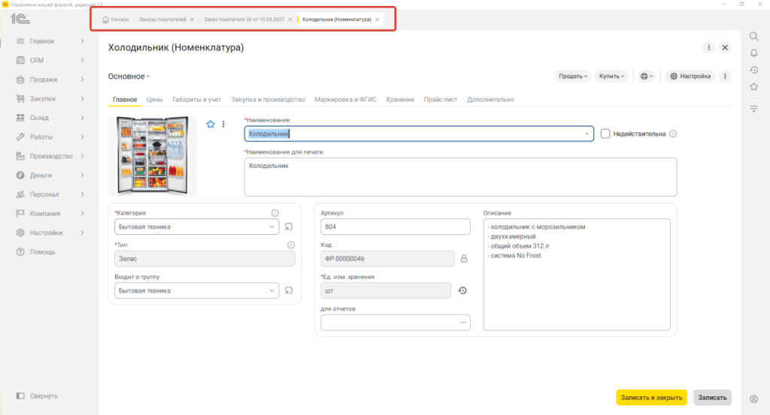Screen dimensions: 770x415
Task: Switch to the Дополнительно tab
Action: (x=490, y=100)
